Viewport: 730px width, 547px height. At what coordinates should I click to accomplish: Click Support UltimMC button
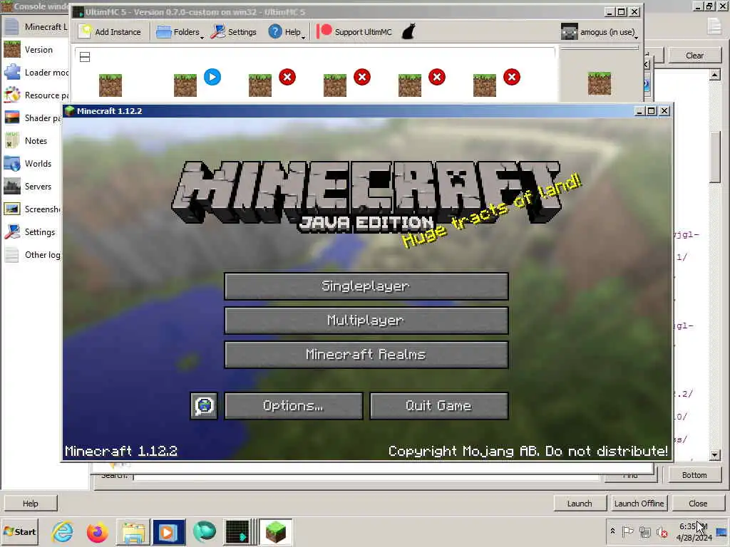(355, 32)
